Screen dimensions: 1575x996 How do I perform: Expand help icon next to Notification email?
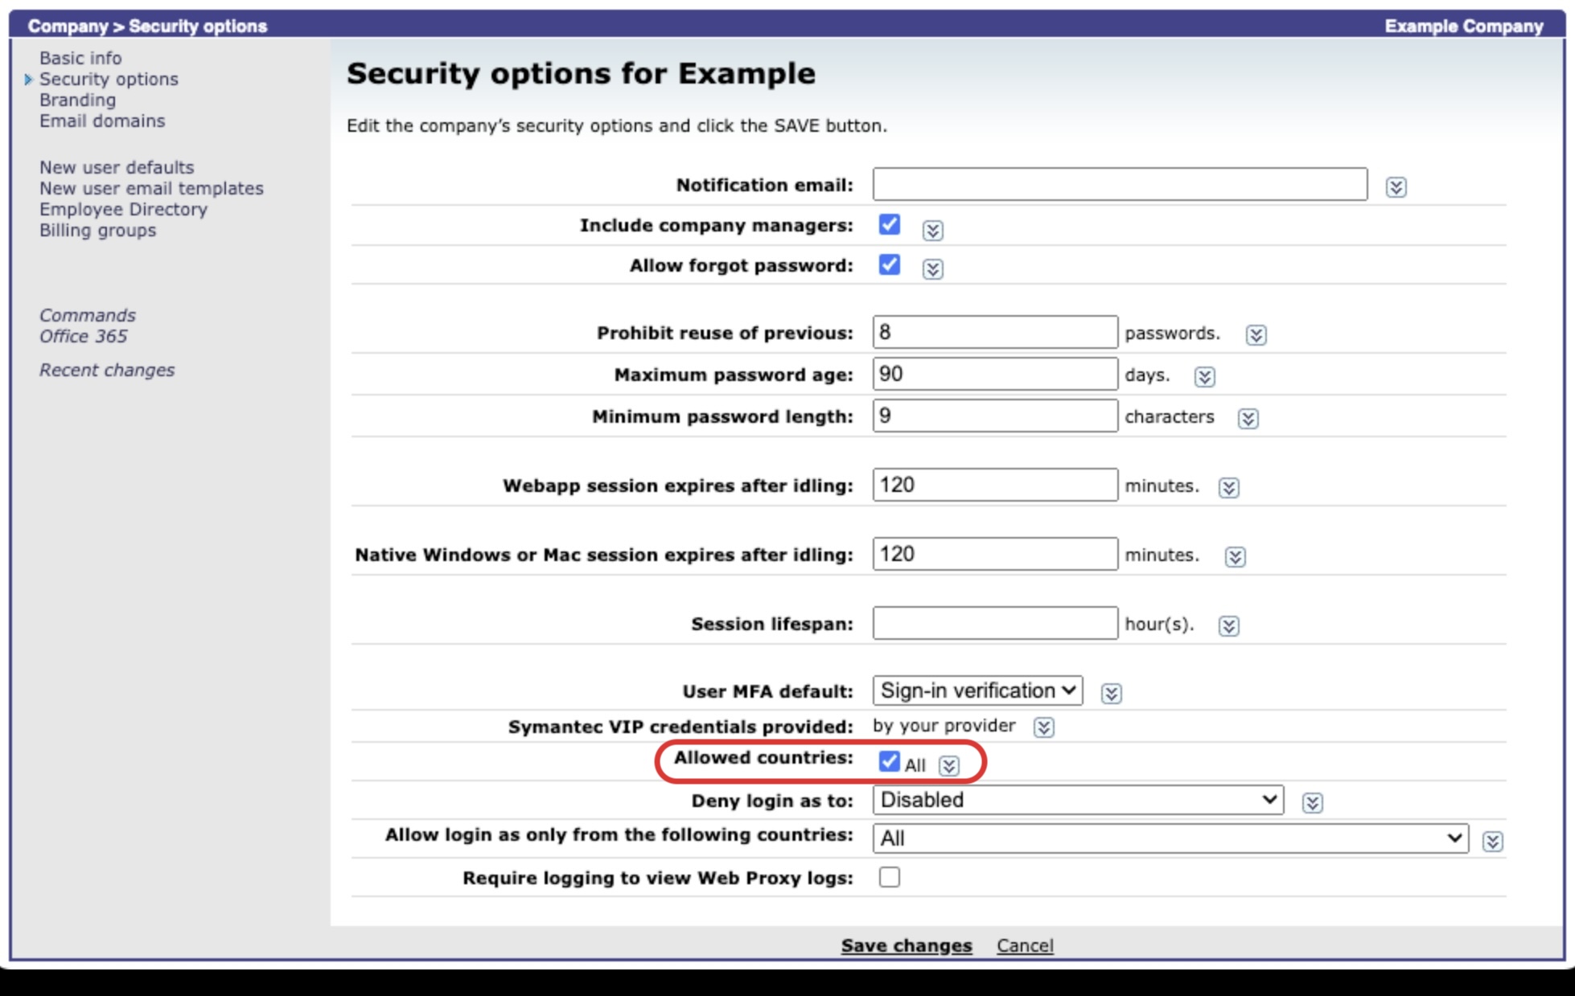(1396, 187)
